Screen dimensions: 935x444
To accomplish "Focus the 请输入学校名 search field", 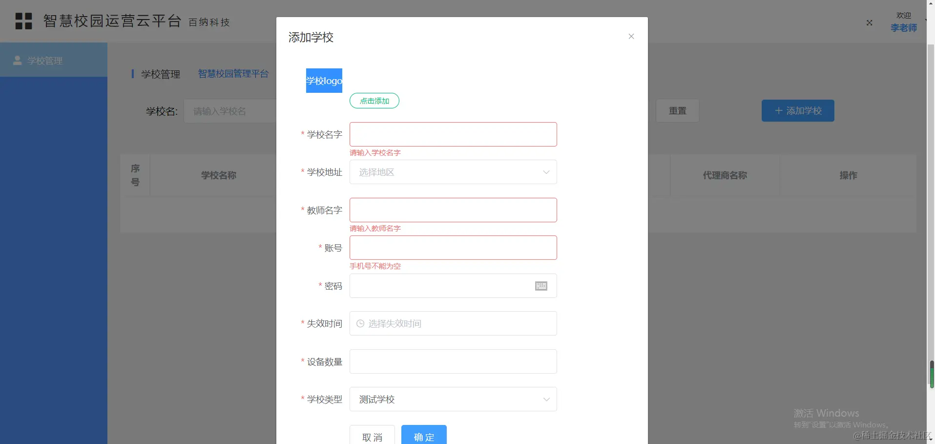I will pos(230,111).
